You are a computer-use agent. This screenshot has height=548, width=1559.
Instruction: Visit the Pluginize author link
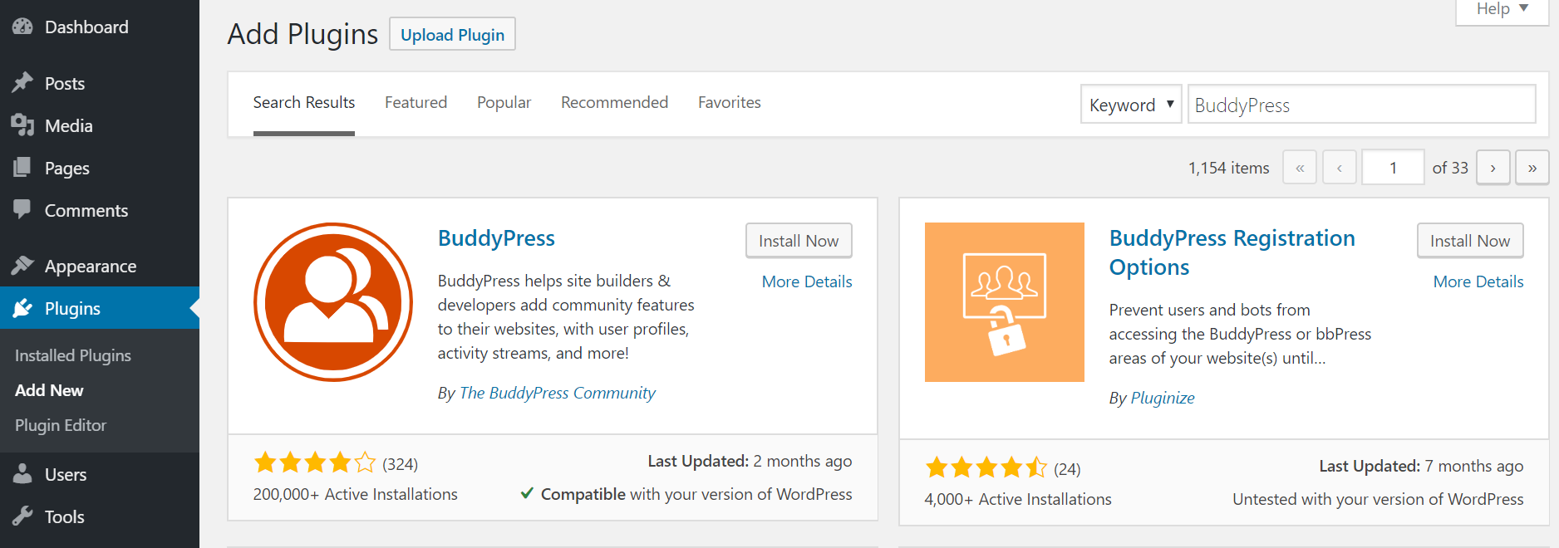click(x=1163, y=398)
